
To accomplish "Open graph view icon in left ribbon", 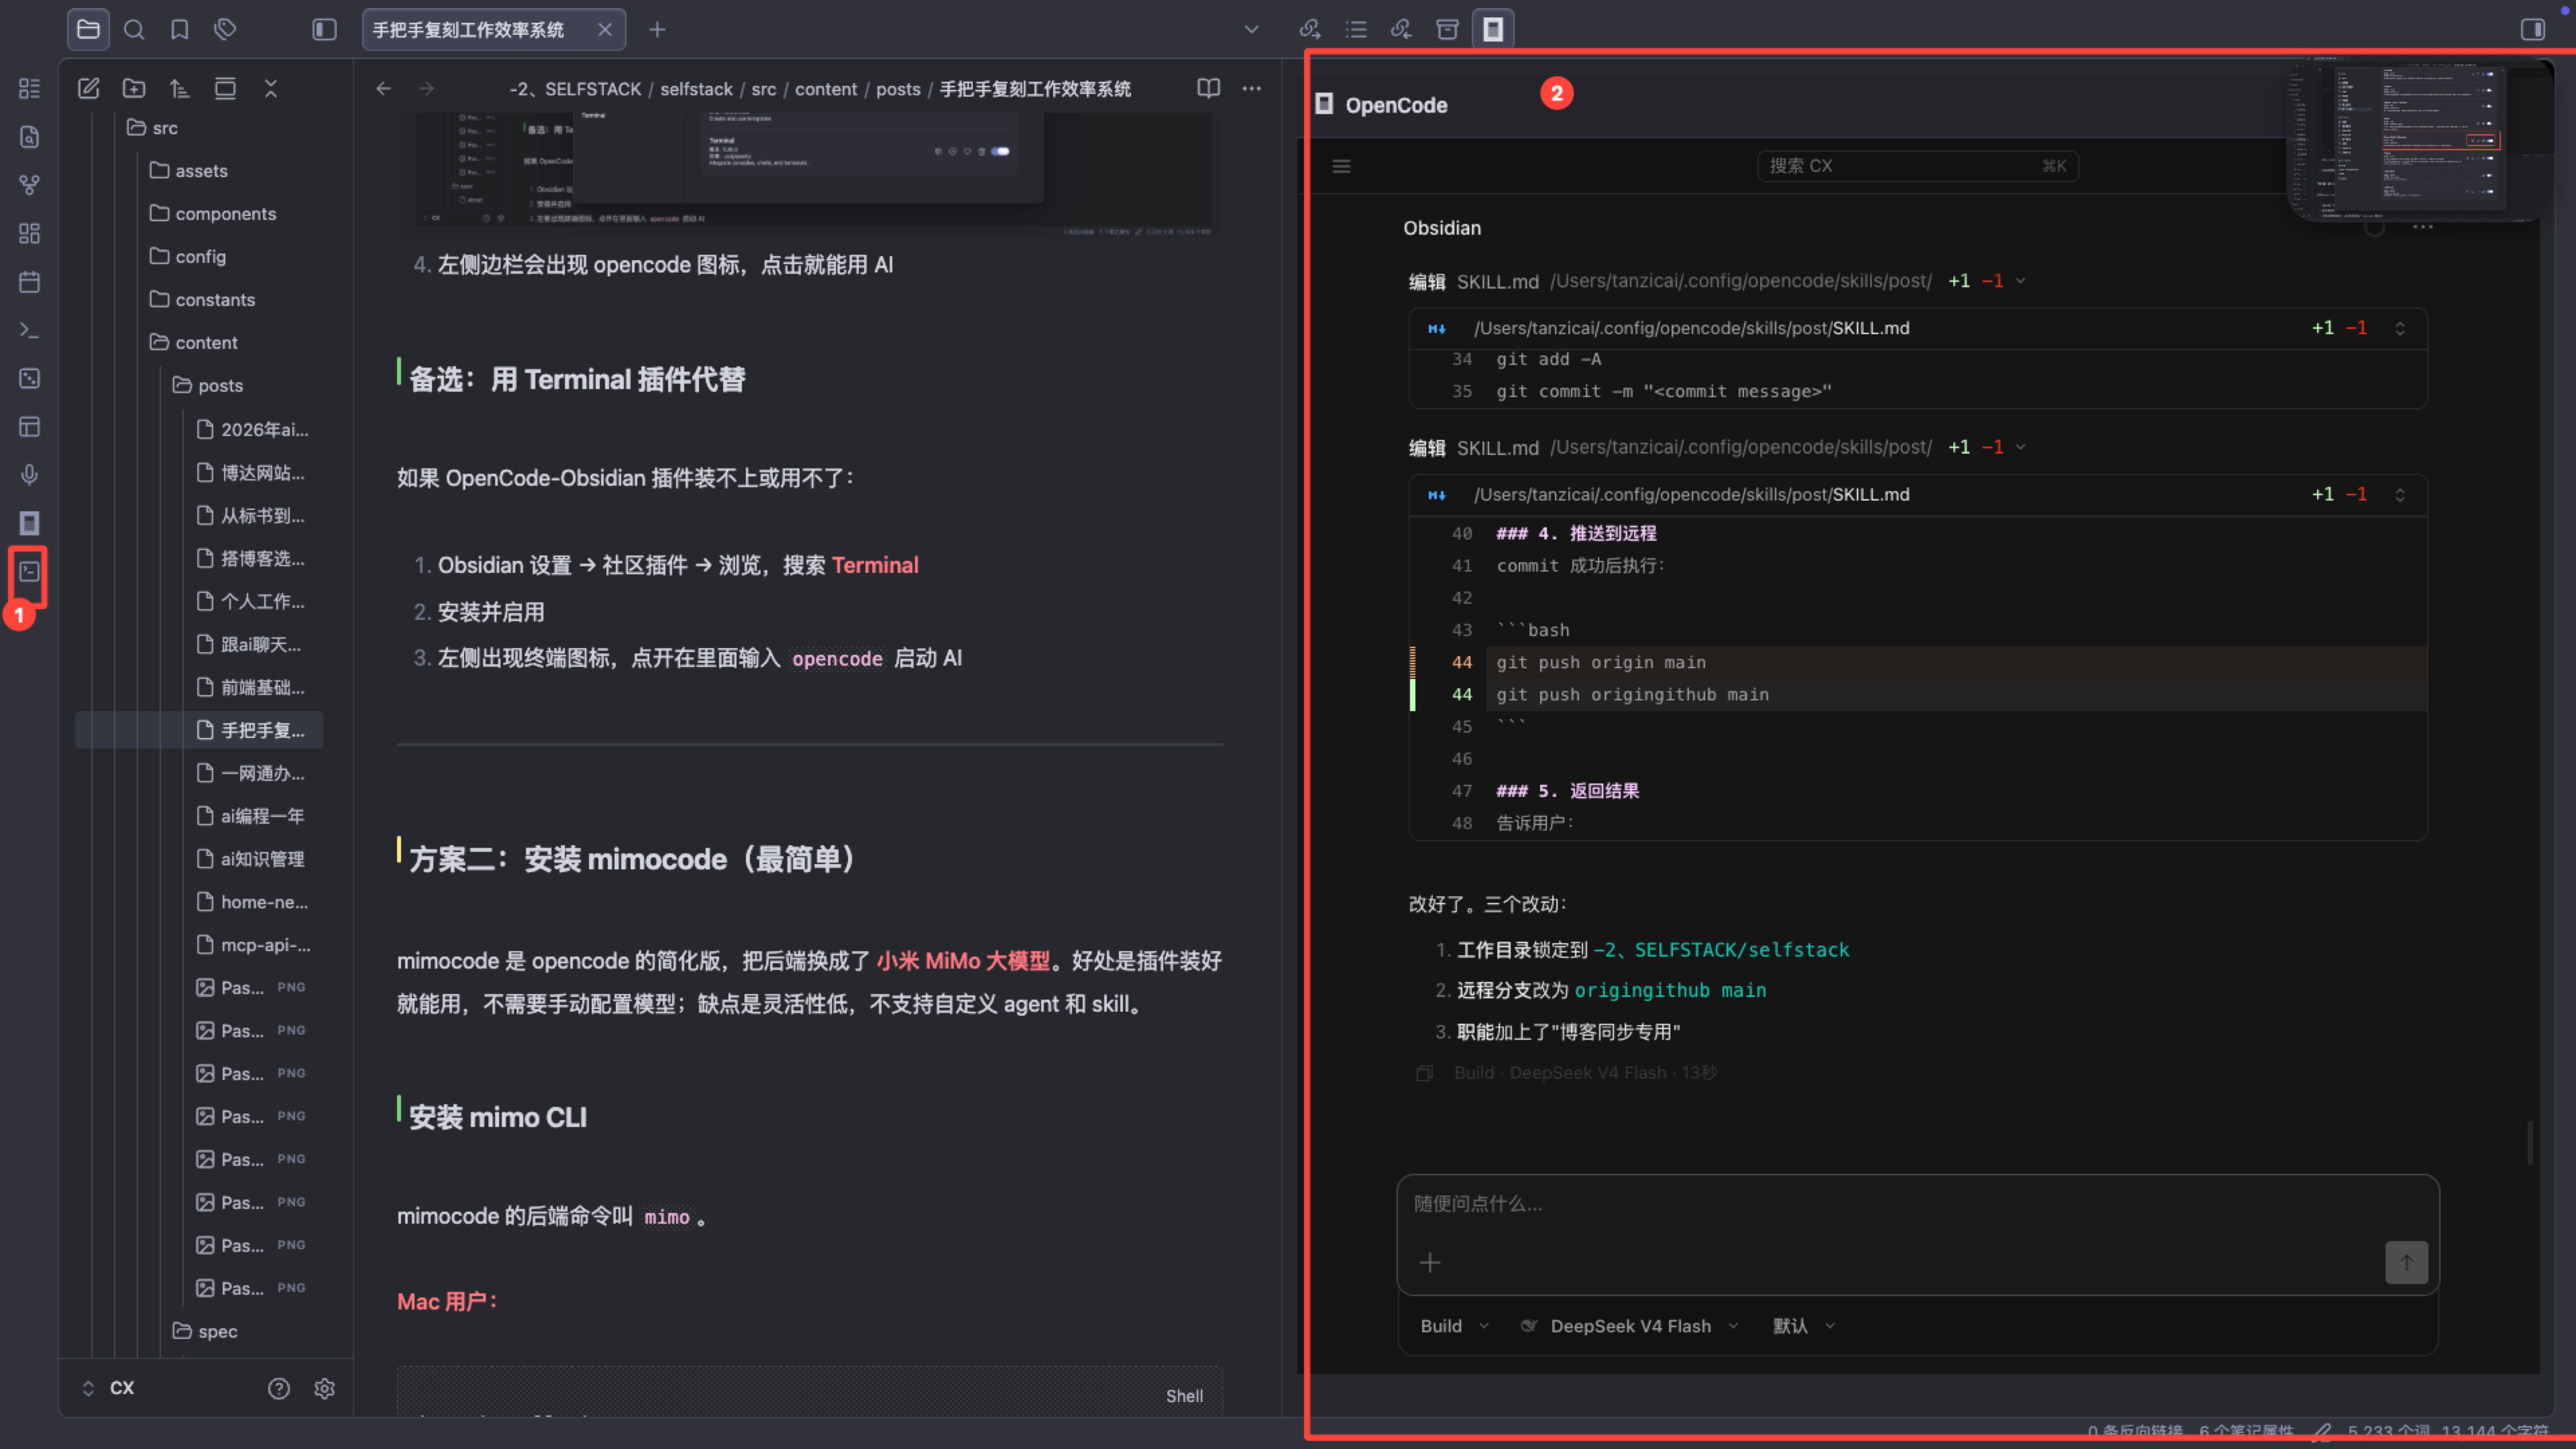I will coord(29,185).
